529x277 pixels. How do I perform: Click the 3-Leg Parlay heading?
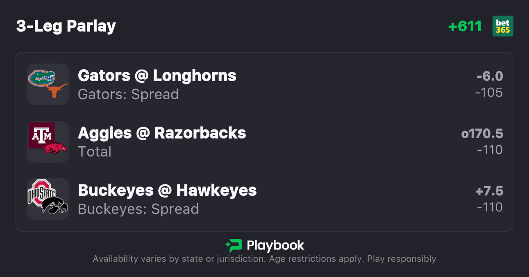[66, 26]
